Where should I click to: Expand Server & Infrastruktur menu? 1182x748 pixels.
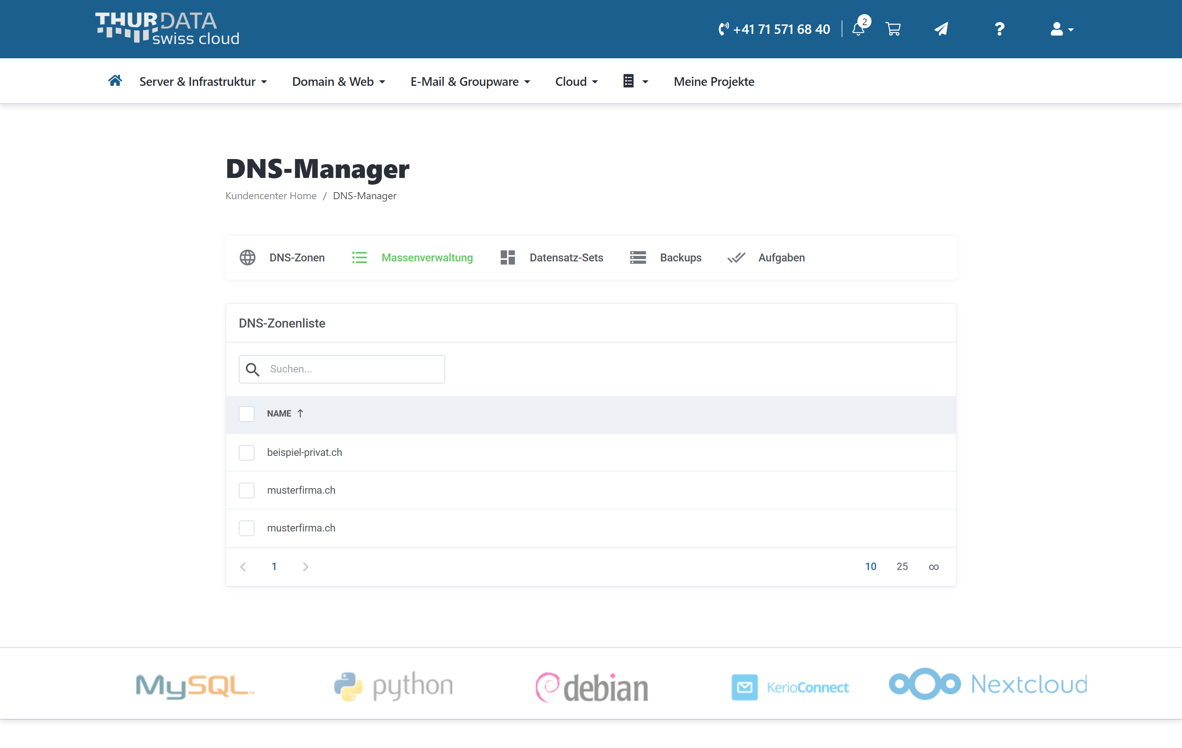[203, 81]
